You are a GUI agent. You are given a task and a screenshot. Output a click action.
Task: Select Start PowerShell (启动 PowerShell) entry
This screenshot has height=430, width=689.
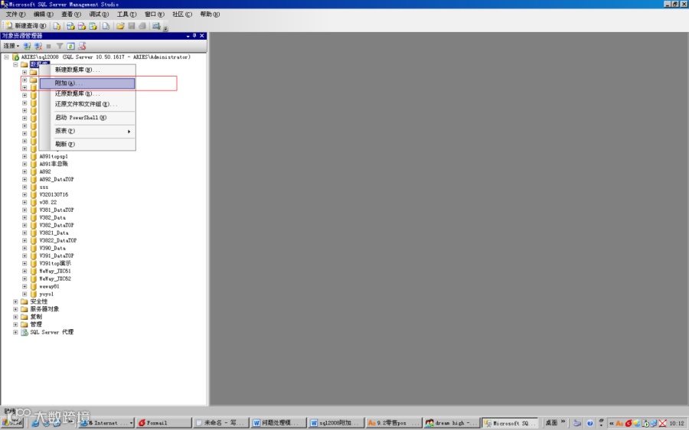(87, 118)
